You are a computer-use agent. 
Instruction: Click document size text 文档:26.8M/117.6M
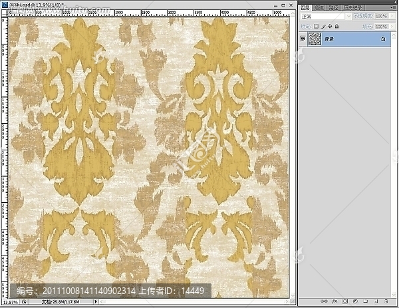click(x=61, y=302)
